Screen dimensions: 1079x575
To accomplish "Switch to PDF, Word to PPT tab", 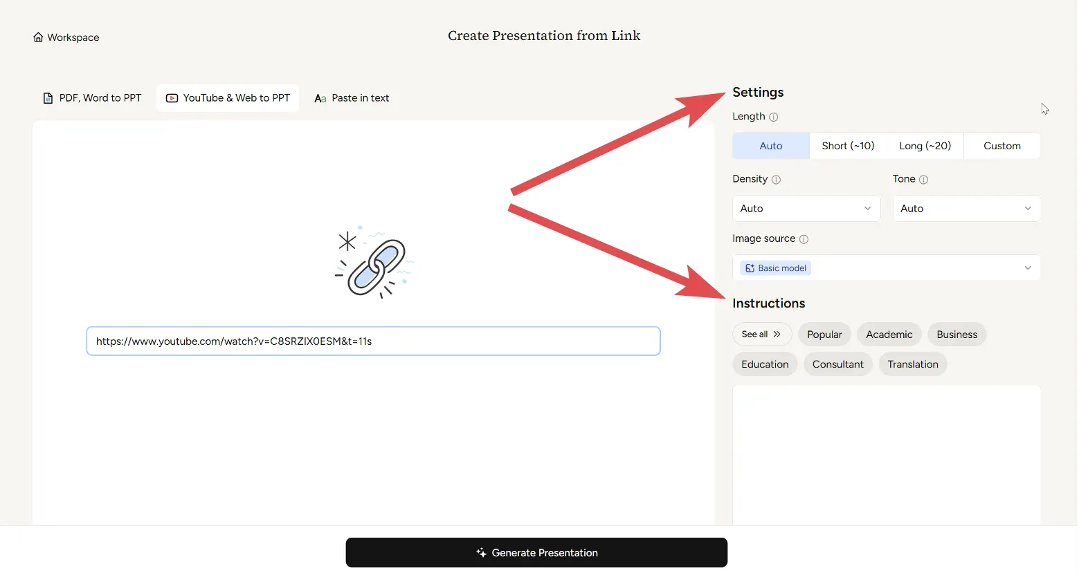I will click(93, 98).
